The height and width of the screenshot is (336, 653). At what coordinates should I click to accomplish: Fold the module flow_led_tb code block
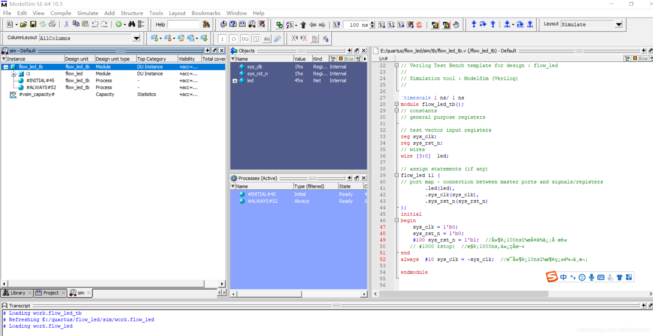pos(397,104)
